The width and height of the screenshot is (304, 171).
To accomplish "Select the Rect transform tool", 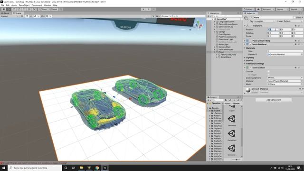I will pyautogui.click(x=24, y=9).
